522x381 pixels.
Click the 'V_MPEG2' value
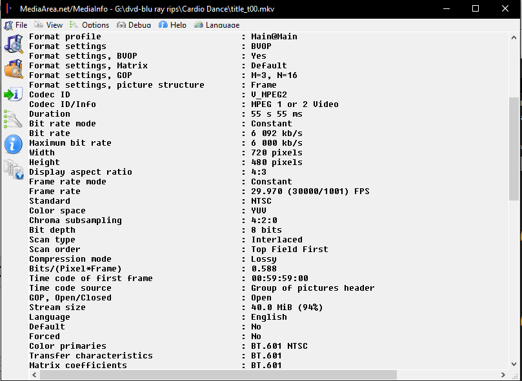click(x=269, y=95)
